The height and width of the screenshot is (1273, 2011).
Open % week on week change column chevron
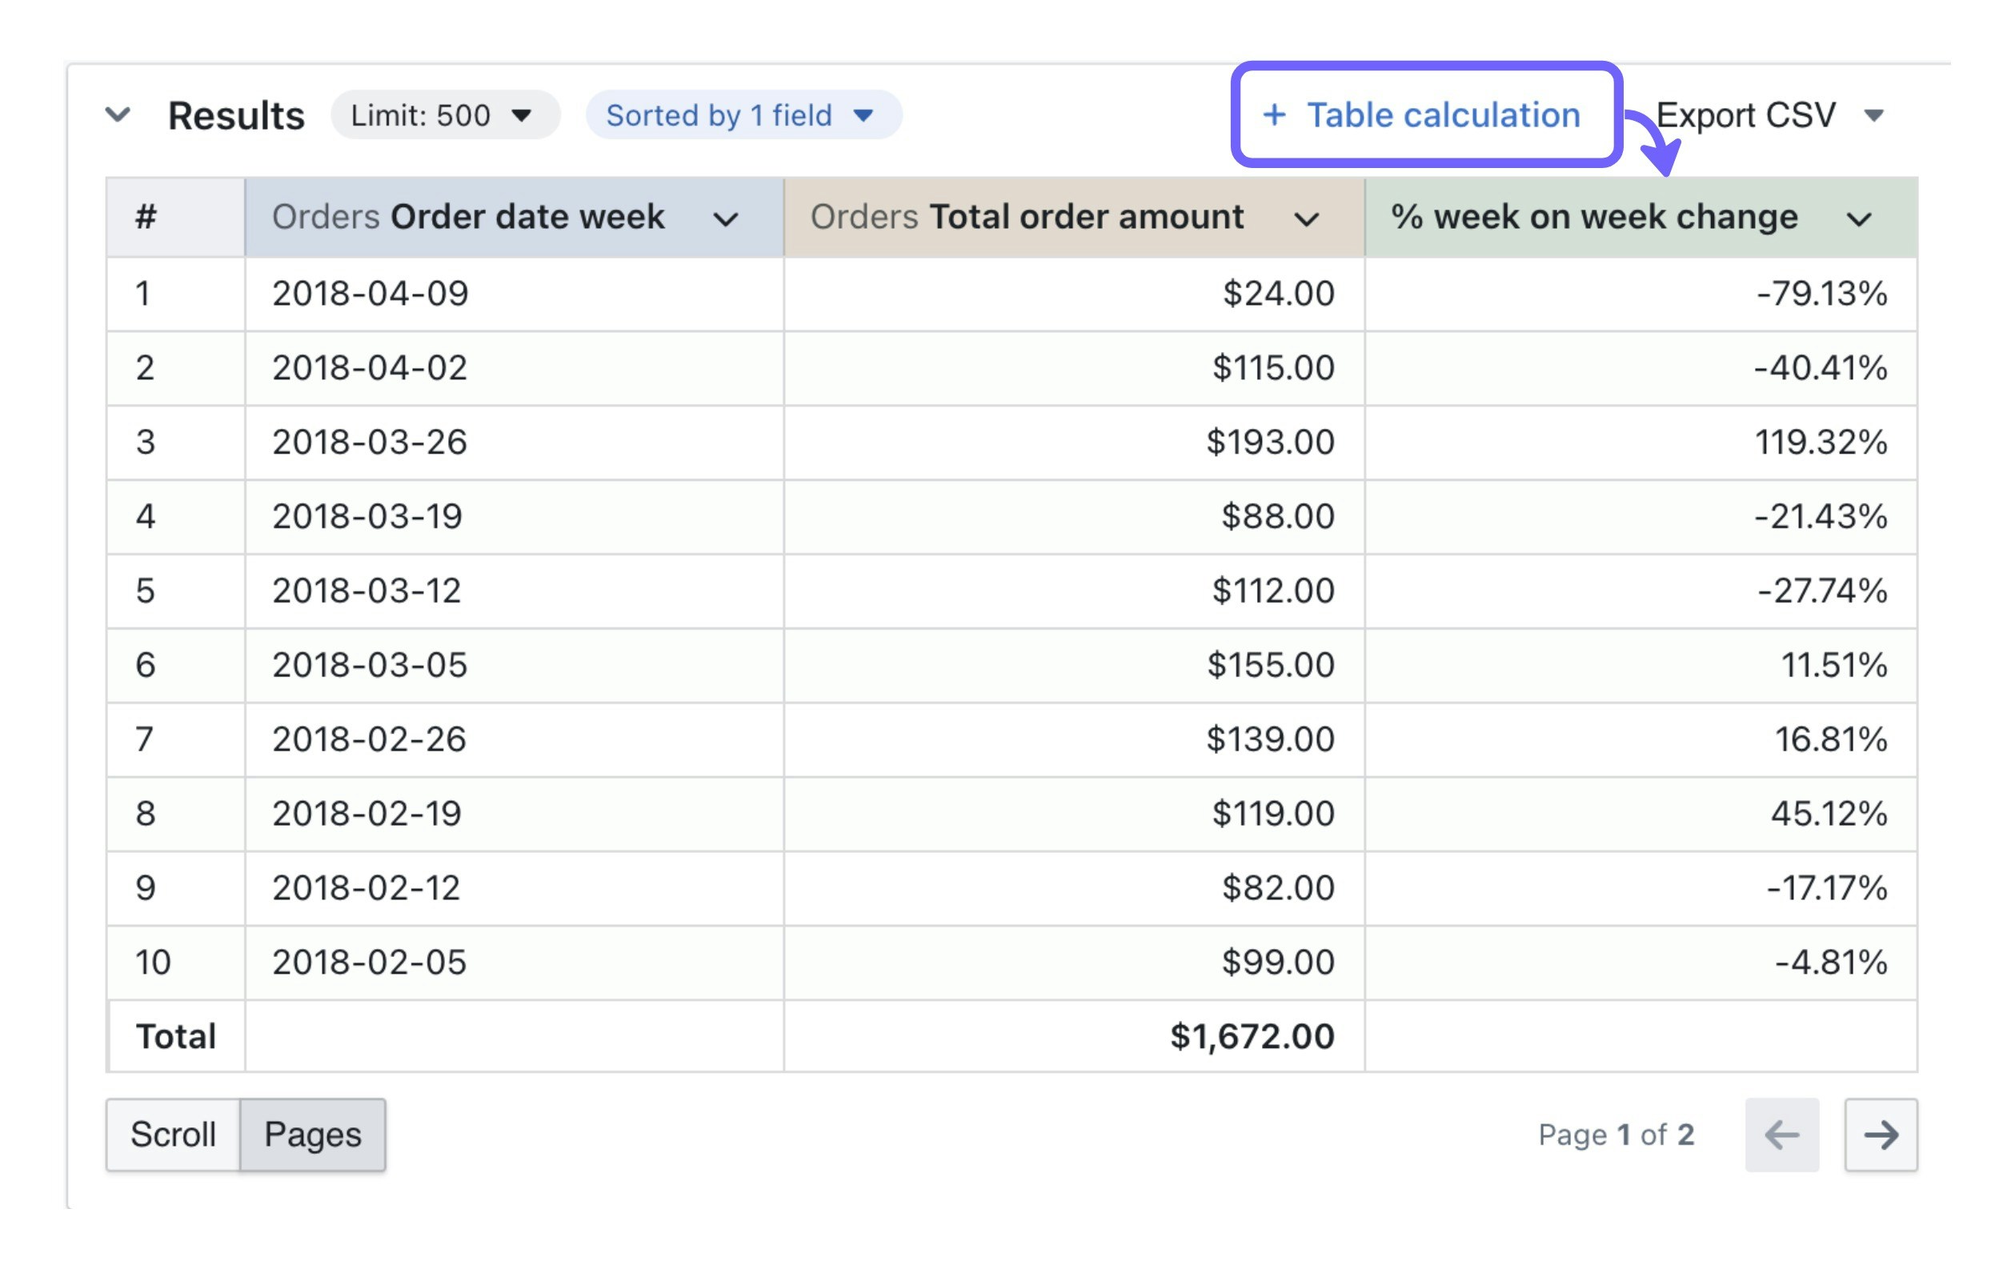1858,218
